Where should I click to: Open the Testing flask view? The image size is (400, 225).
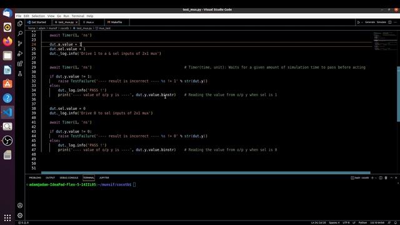[x=20, y=74]
